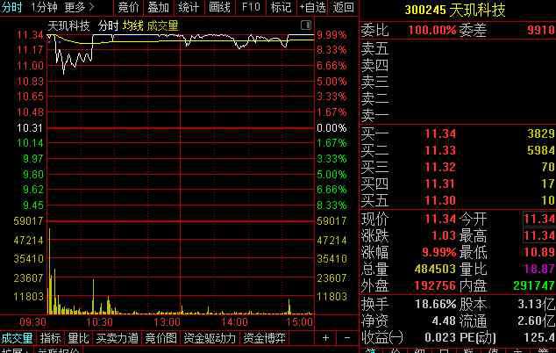Select the 1分钟 period chart

tap(44, 7)
